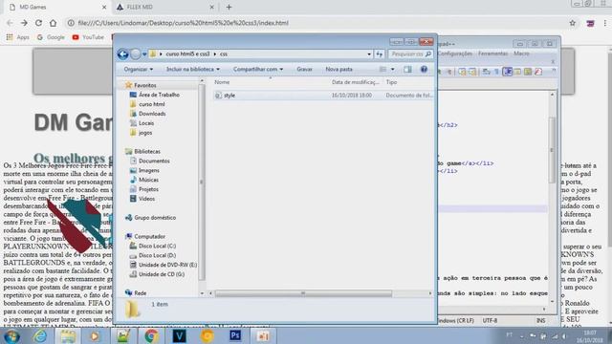Click the magnifier in Explorer search box
Screen dimensions: 612x344
click(428, 54)
